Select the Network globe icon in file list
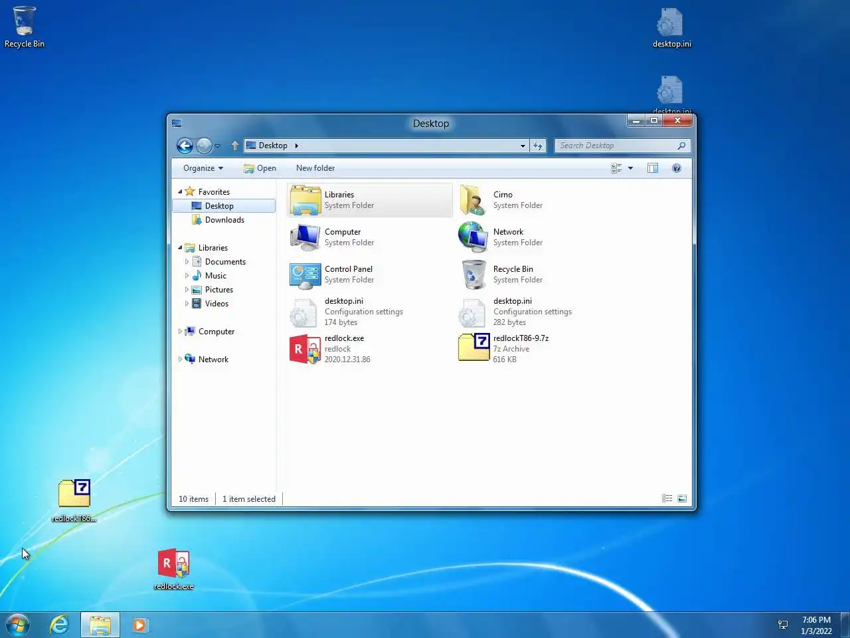The image size is (850, 638). click(x=473, y=237)
